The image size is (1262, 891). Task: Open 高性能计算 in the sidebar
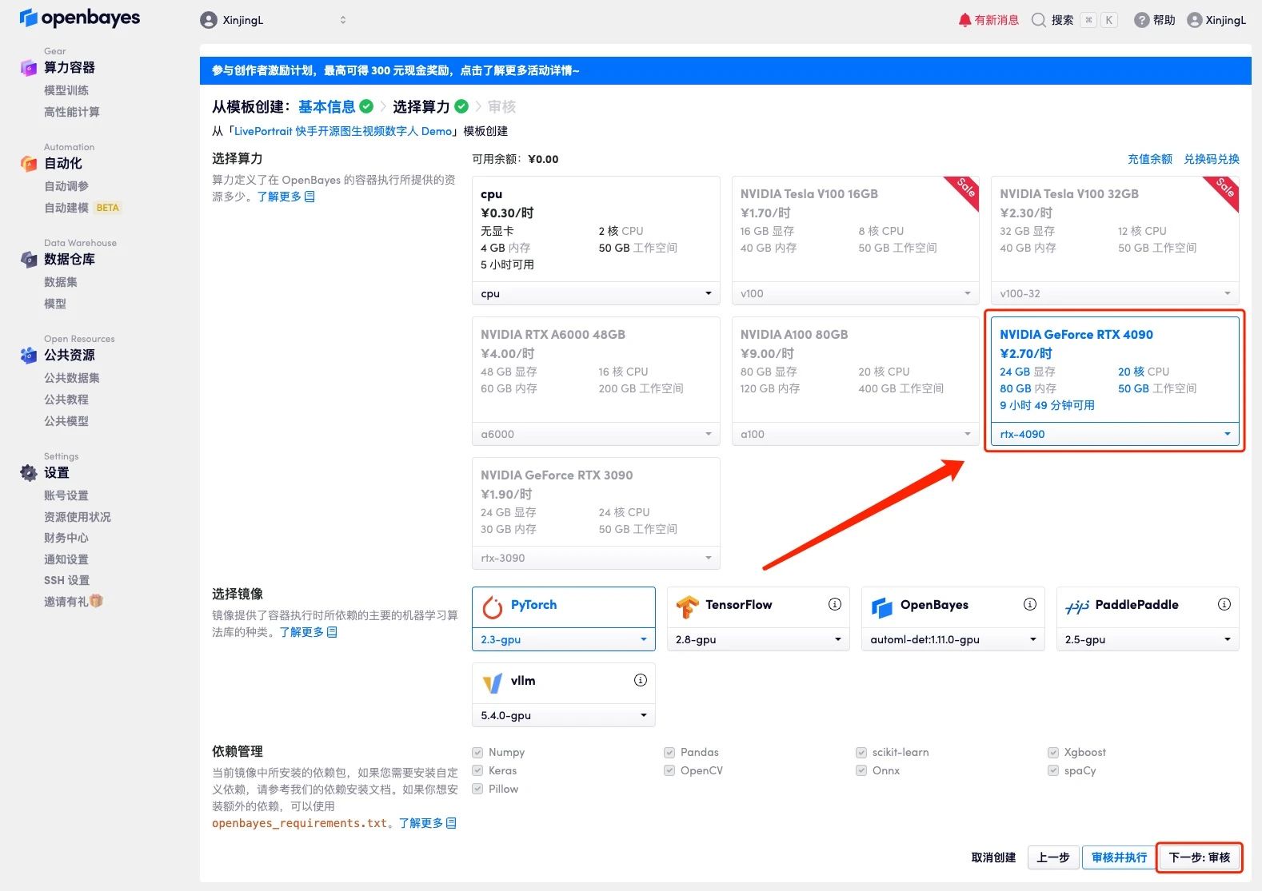click(72, 112)
